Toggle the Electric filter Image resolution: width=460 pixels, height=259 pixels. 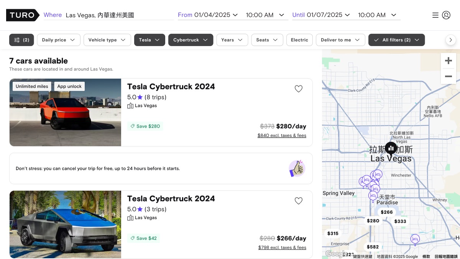(x=299, y=40)
